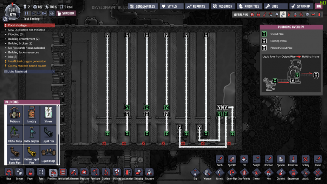Viewport: 327px width, 184px height.
Task: Select the Cancel tool
Action: click(x=318, y=174)
